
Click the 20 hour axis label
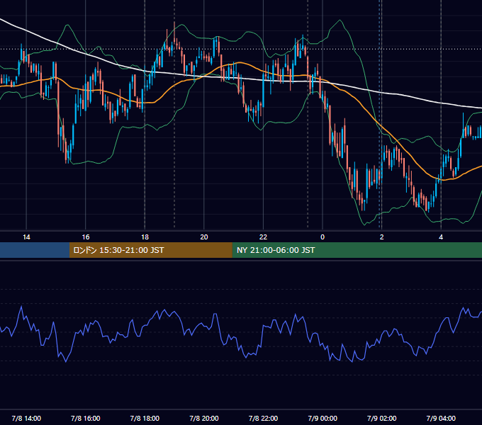(x=204, y=237)
